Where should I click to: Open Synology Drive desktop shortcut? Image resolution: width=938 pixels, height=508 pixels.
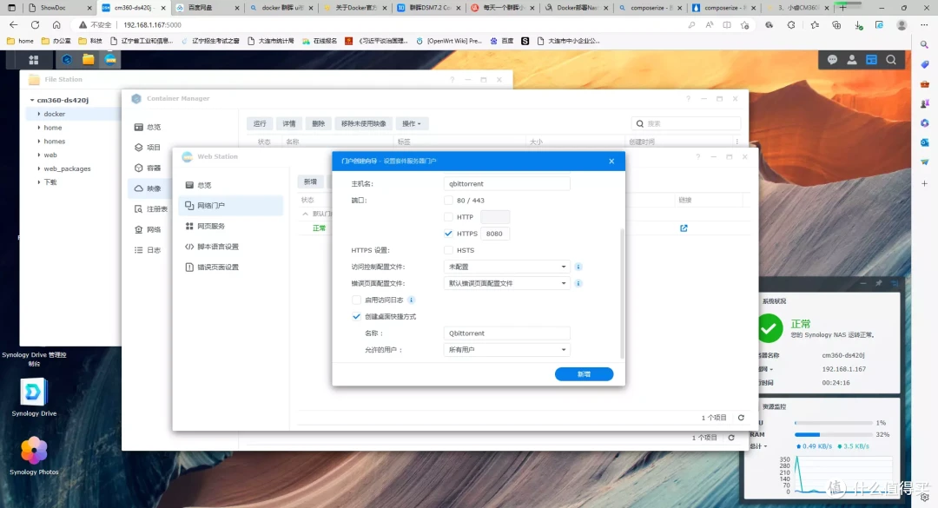point(34,398)
